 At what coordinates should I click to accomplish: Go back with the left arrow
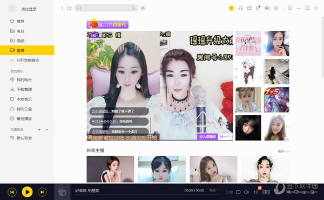62,8
